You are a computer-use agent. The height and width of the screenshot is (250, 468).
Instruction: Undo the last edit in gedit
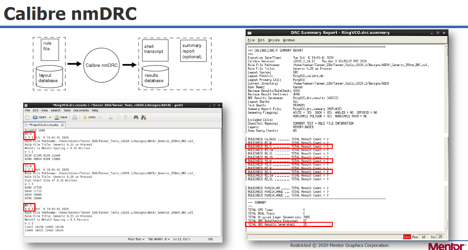coord(89,117)
